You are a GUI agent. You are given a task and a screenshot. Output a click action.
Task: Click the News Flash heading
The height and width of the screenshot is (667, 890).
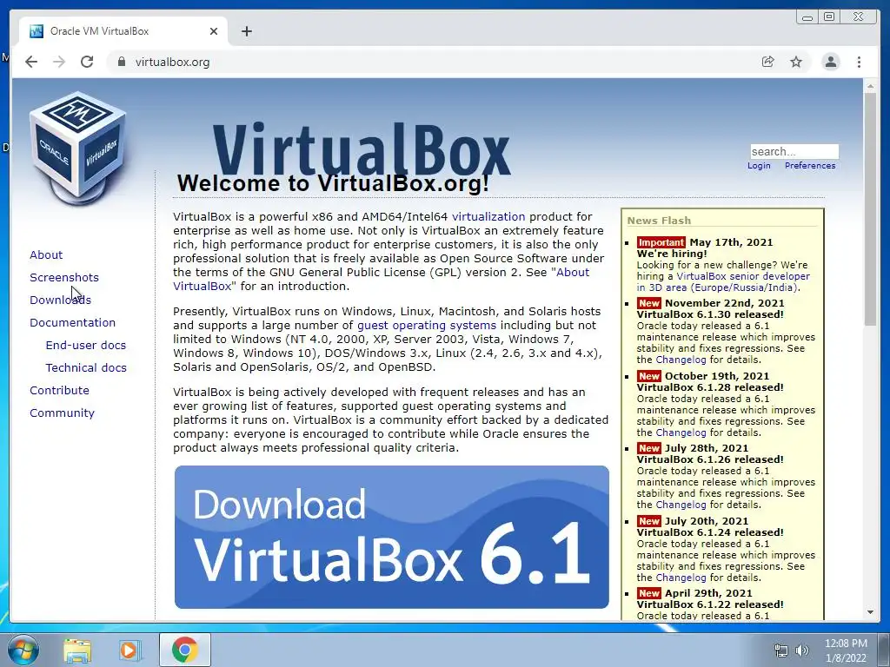click(659, 221)
